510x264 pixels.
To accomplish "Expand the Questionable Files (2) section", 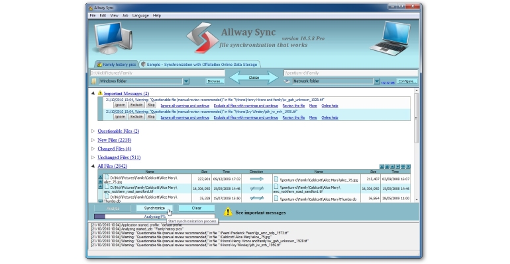I will [x=93, y=131].
